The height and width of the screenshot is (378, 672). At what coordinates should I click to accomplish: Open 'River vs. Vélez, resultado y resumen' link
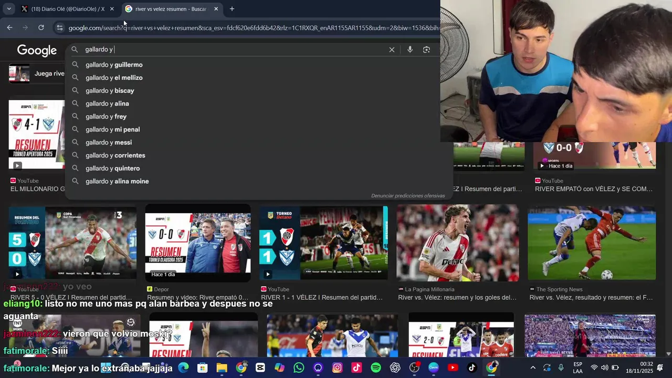tap(591, 298)
